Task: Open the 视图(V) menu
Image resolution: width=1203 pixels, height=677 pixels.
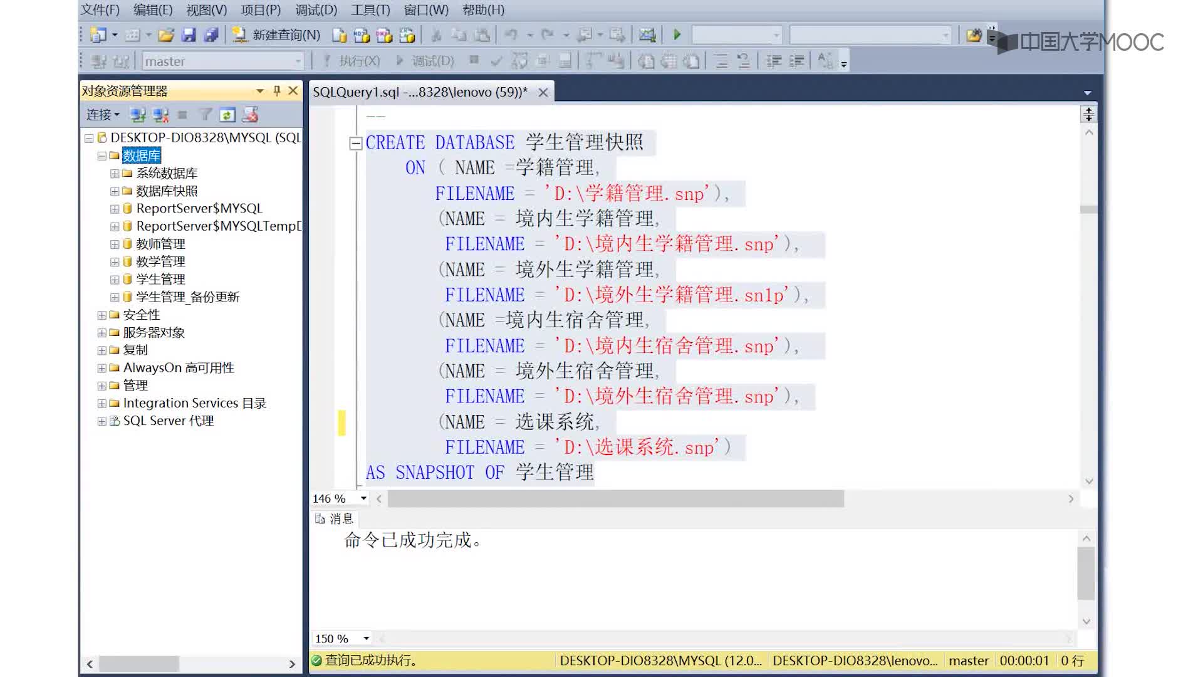Action: 207,10
